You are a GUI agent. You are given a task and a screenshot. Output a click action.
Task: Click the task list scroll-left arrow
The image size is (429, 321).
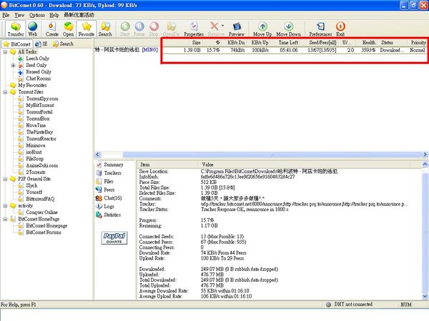point(98,155)
